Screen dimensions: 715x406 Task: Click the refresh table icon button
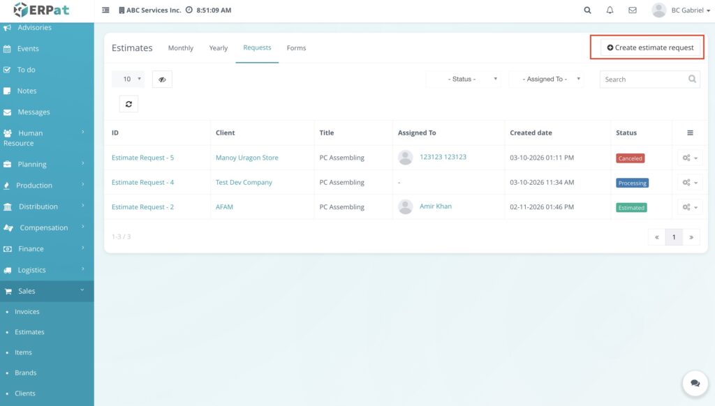(128, 104)
